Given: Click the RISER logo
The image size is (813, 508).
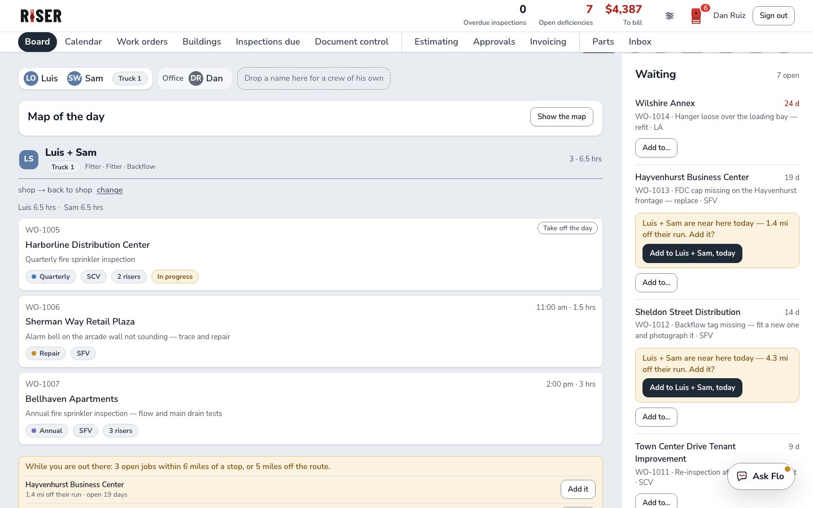Looking at the screenshot, I should tap(41, 16).
